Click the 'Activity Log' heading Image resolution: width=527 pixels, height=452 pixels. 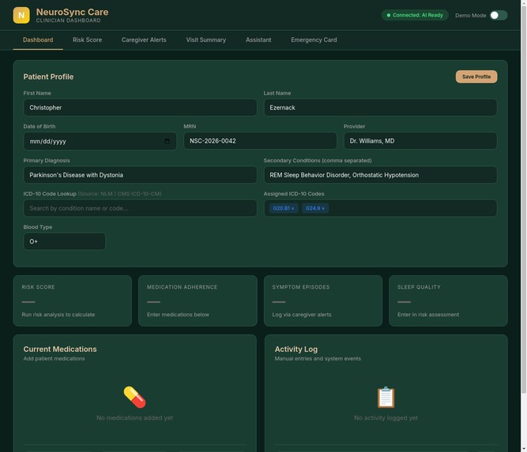click(296, 349)
